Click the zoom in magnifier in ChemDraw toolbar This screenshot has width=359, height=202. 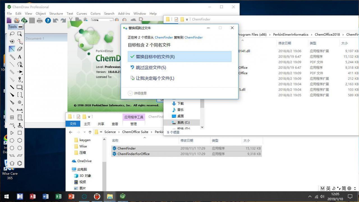point(117,20)
